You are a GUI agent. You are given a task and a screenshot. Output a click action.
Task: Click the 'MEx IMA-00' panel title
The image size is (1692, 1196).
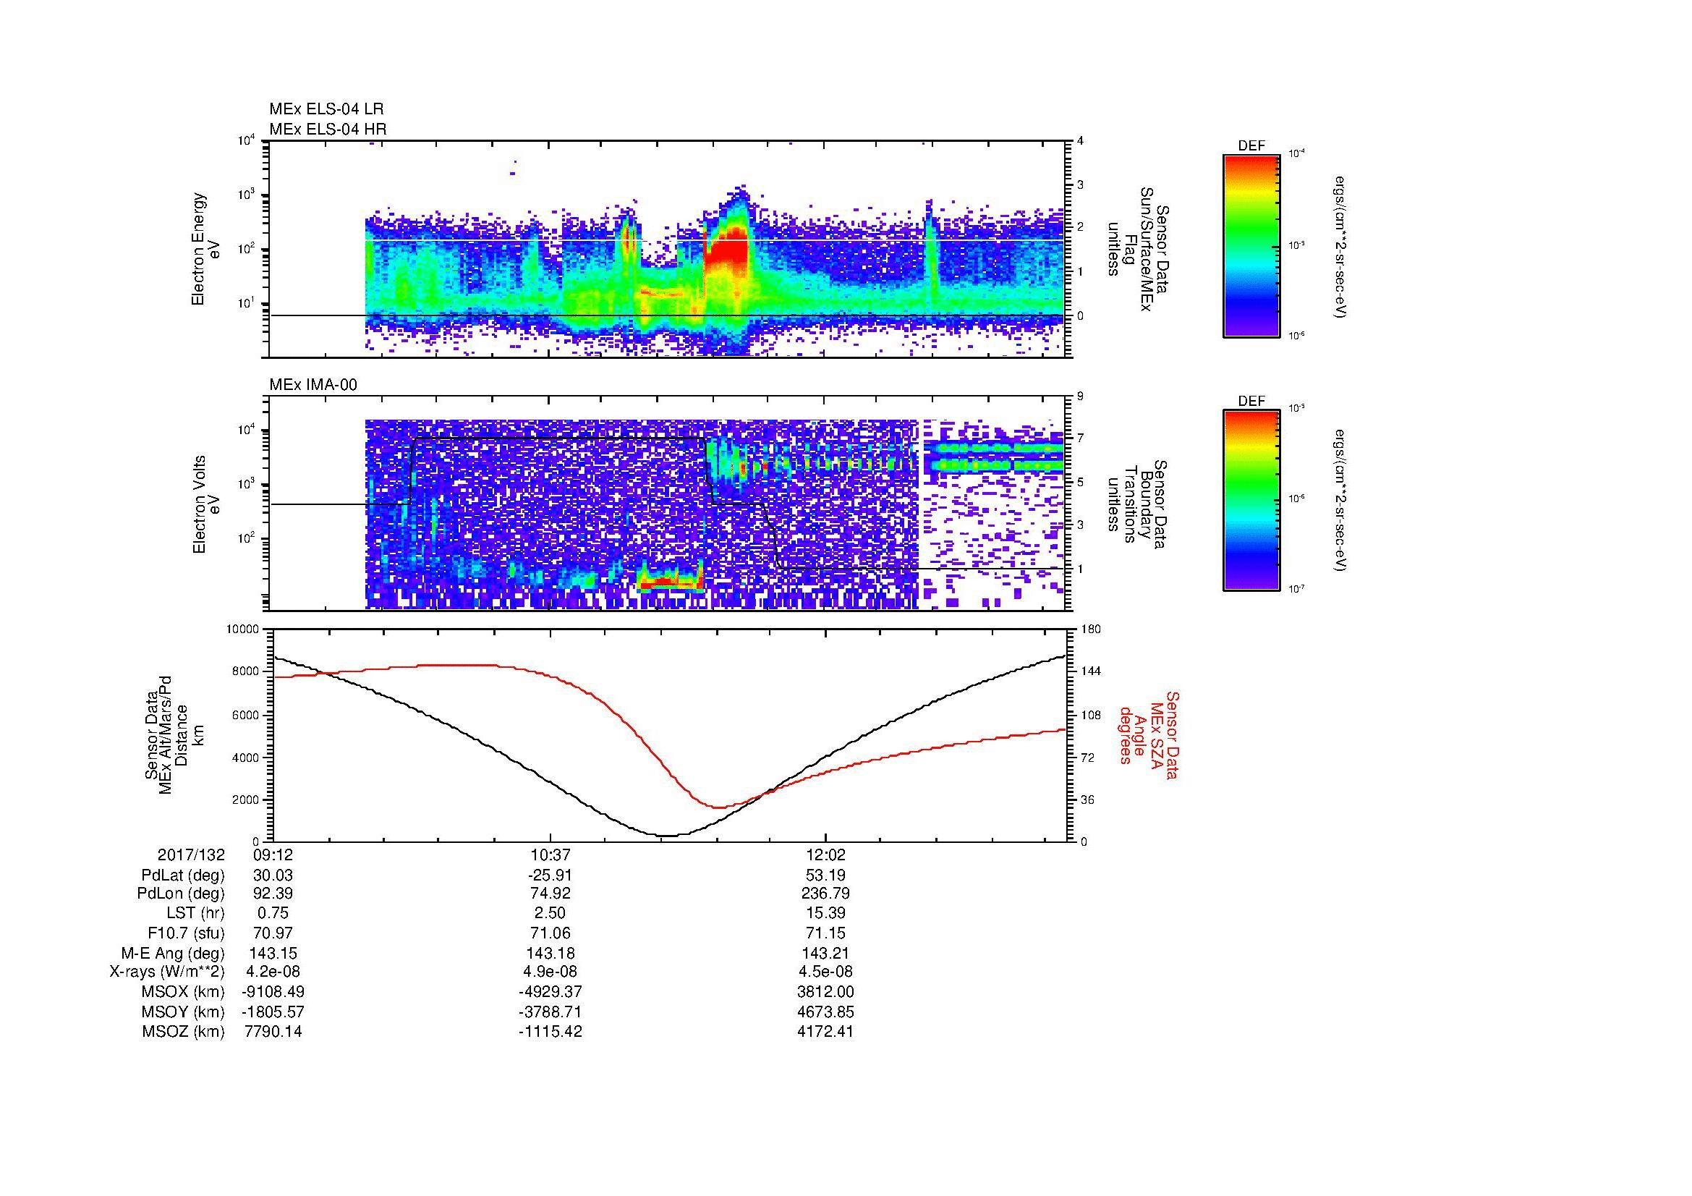[313, 385]
